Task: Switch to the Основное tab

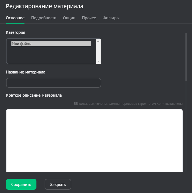Action: pos(15,18)
